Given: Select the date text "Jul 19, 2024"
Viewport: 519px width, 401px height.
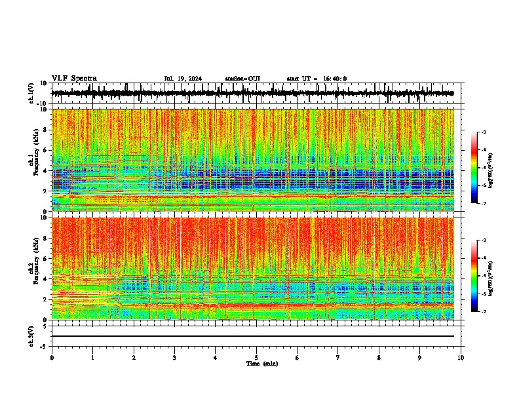Looking at the screenshot, I should click(183, 79).
